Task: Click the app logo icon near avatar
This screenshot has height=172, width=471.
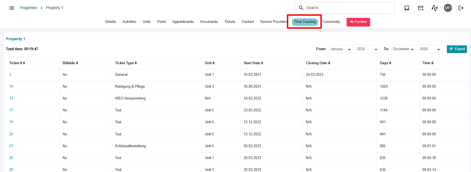Action: [435, 8]
